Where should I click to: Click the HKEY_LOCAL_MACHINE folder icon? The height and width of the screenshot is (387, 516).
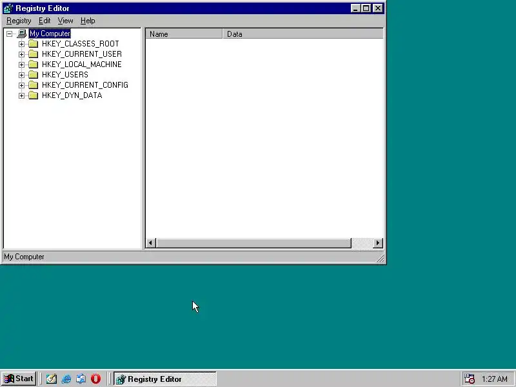(x=34, y=64)
